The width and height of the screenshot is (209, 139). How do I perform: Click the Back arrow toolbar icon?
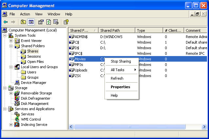[x=6, y=22]
